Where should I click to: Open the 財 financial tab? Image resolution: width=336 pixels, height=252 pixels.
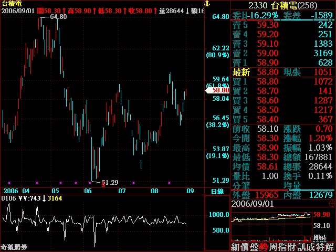point(292,247)
